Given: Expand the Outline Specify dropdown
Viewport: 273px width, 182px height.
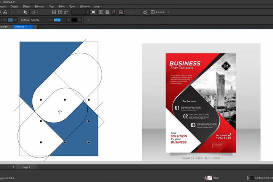Looking at the screenshot, I should click(50, 20).
